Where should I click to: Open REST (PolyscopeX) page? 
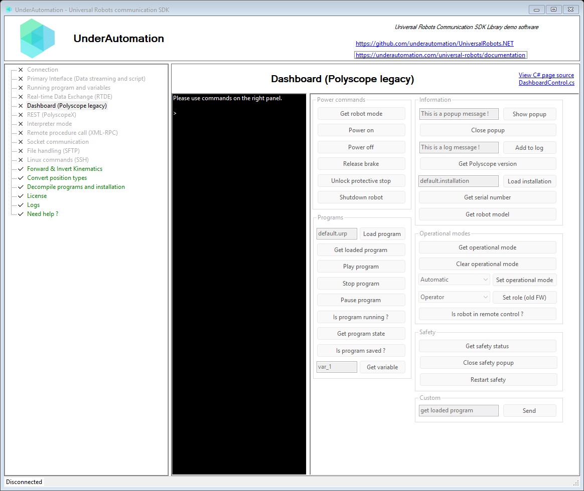point(51,115)
